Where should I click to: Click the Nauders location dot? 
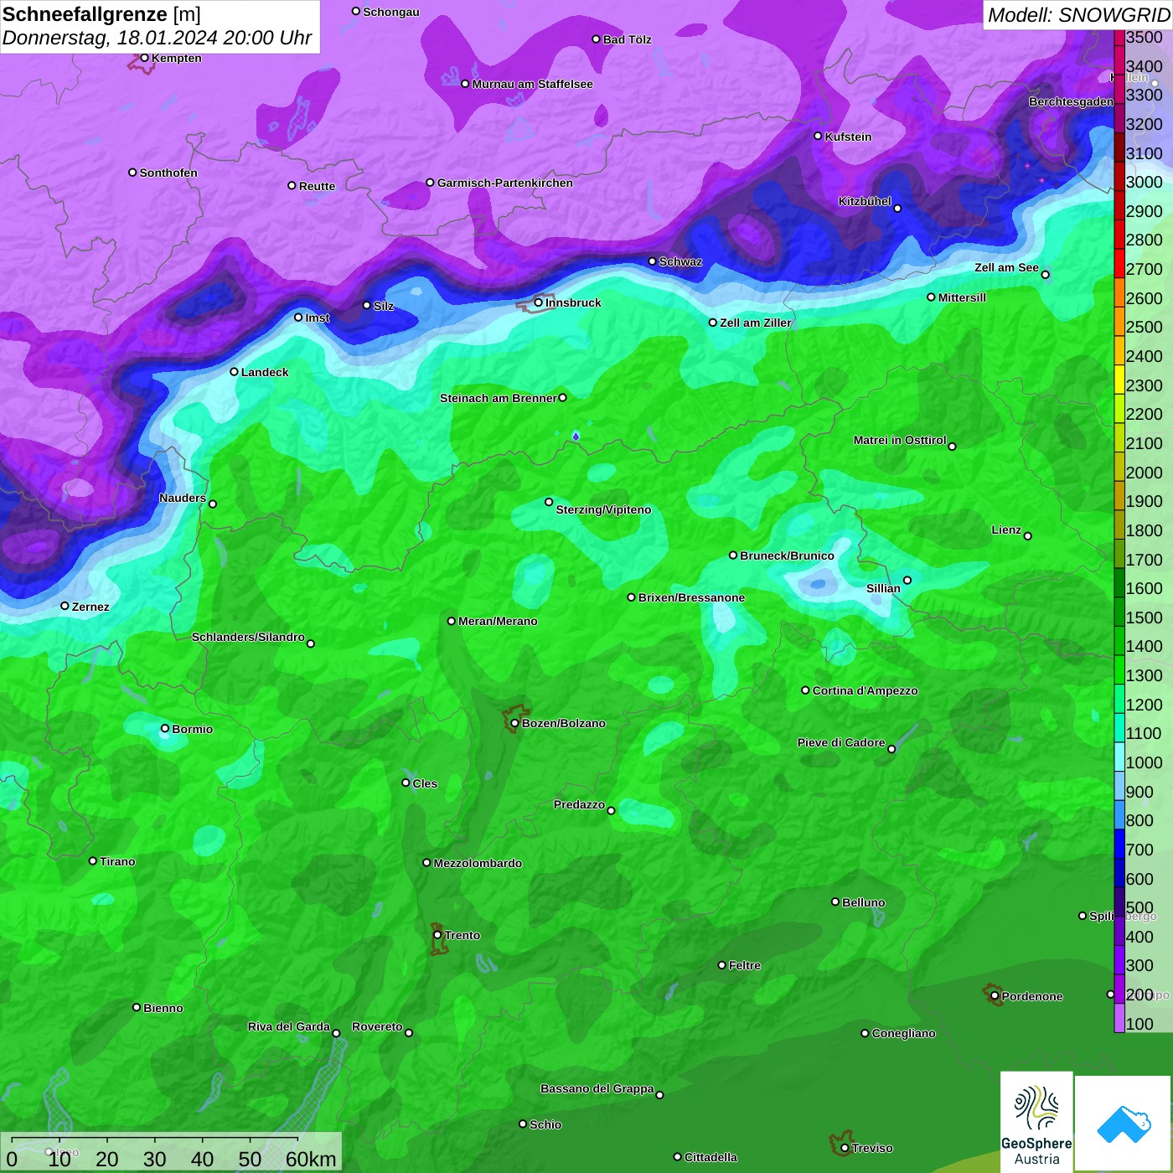213,504
